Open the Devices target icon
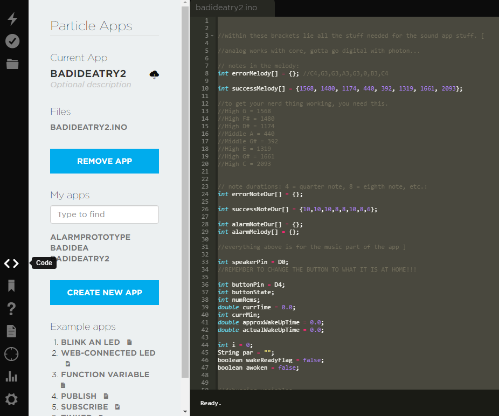This screenshot has width=499, height=416. pyautogui.click(x=11, y=354)
